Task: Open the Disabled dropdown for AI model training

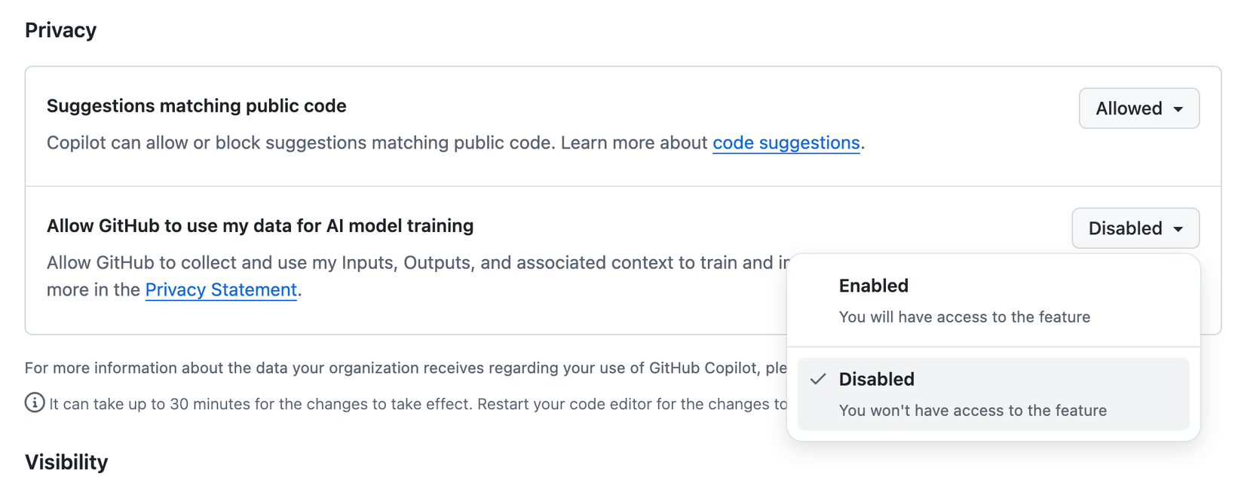Action: pos(1135,228)
